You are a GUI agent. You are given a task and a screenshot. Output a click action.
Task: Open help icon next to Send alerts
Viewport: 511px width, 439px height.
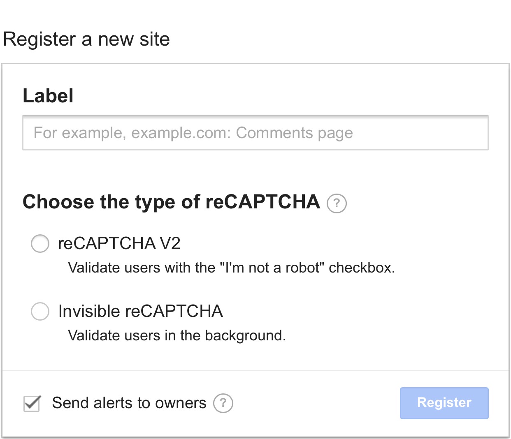[x=223, y=403]
